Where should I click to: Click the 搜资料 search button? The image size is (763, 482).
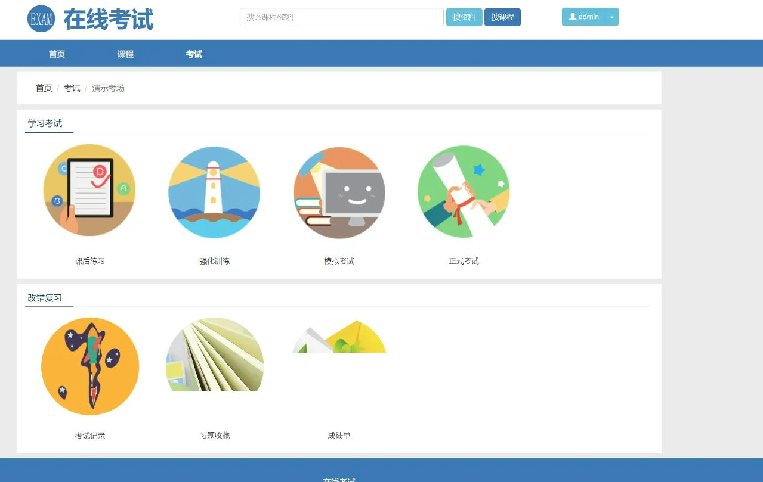coord(464,17)
